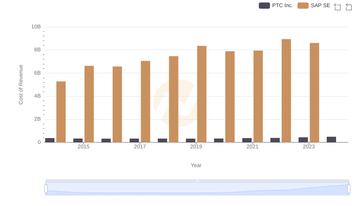Image resolution: width=357 pixels, height=206 pixels.
Task: Click the SAP SE bar for 2015
Action: pos(89,104)
